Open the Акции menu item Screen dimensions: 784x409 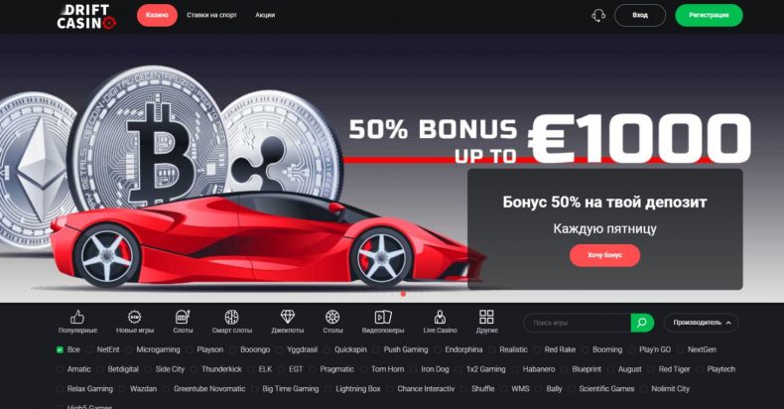[x=265, y=15]
